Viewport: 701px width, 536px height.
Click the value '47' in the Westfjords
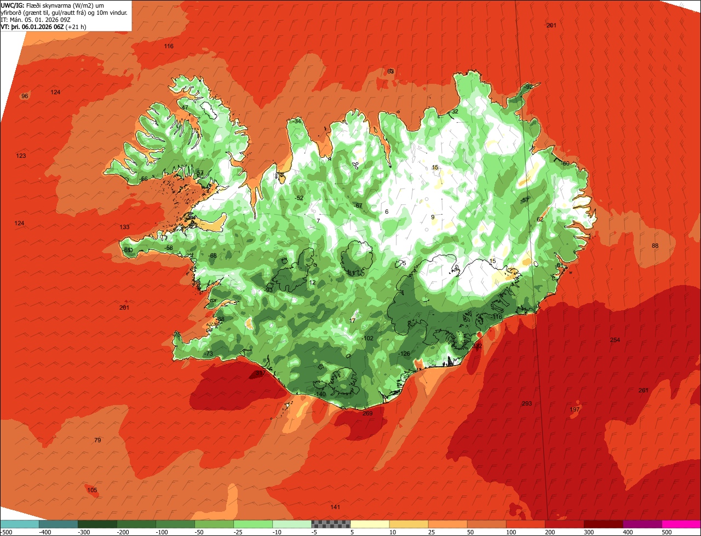pos(185,107)
